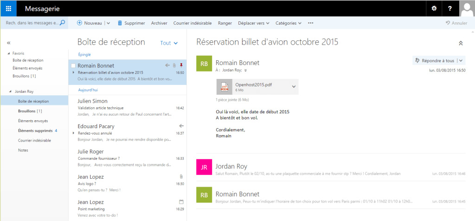Click the Annuler undo button

456,23
